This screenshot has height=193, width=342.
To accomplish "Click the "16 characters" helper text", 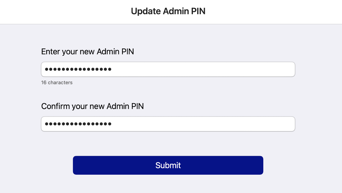I will [57, 83].
